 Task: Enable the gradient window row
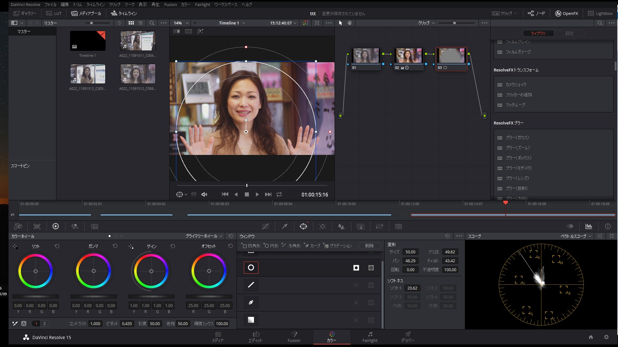point(251,320)
